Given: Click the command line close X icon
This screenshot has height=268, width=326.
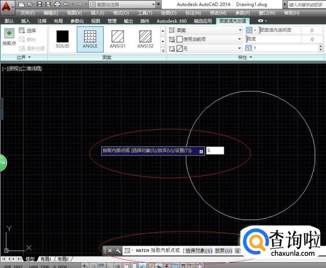Looking at the screenshot, I should click(109, 250).
